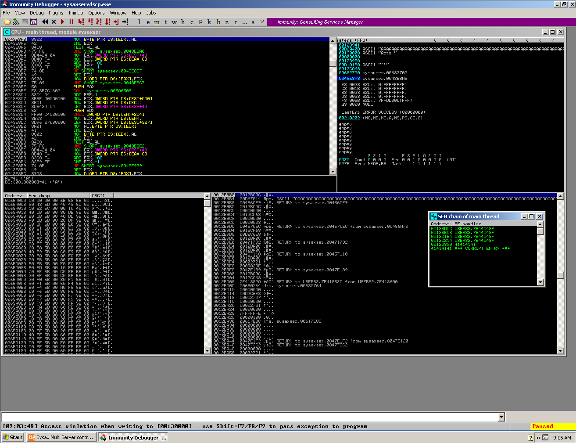576x443 pixels.
Task: Open Help via red question mark
Action: 262,22
